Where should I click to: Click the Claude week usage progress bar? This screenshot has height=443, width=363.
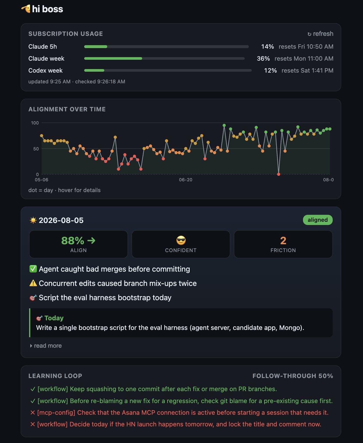pos(164,58)
